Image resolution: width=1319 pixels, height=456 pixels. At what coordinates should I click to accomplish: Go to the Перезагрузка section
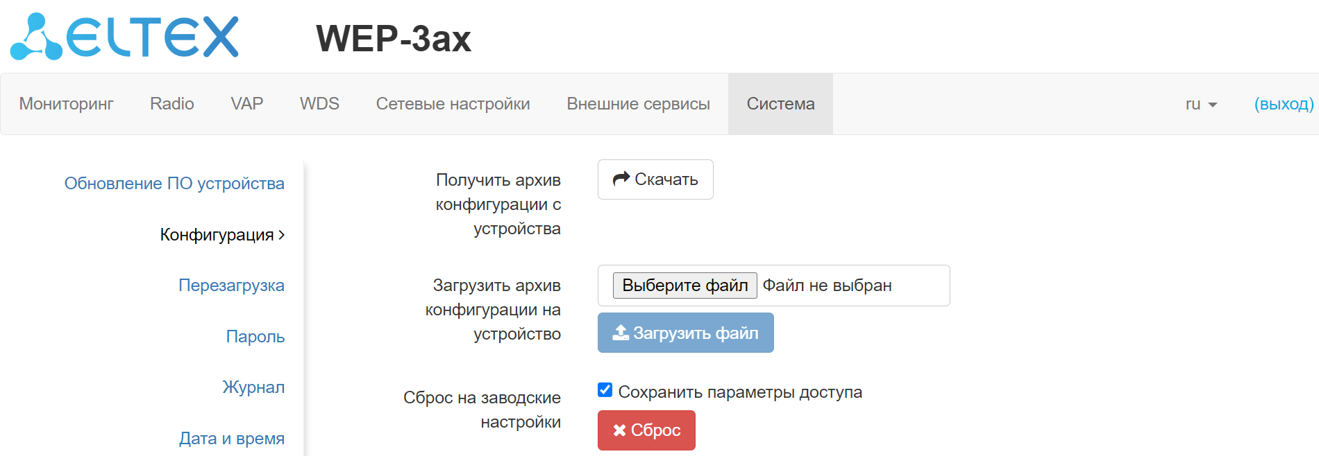(x=231, y=286)
